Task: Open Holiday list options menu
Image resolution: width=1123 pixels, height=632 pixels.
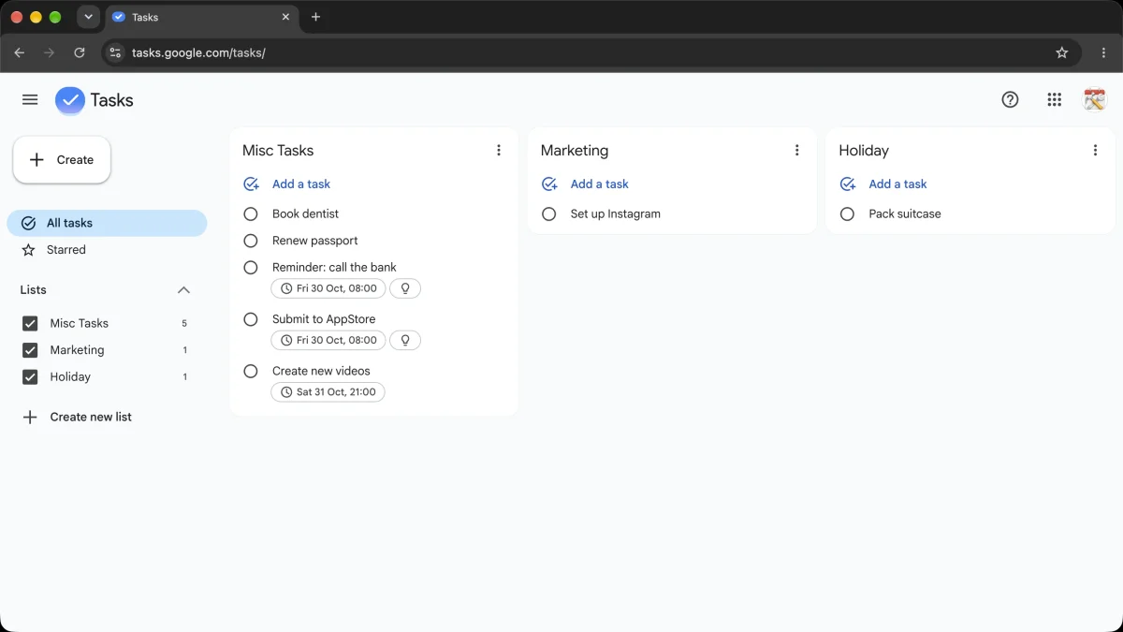Action: [x=1095, y=150]
